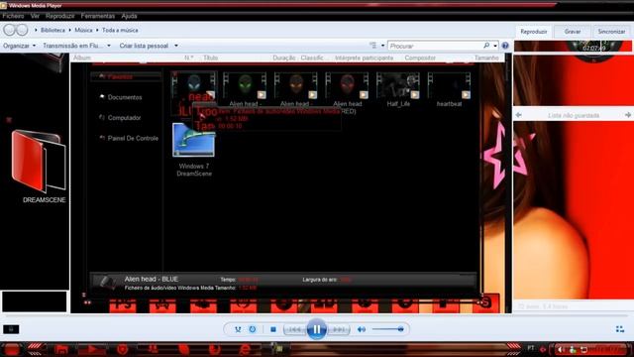Screen dimensions: 634x357
Task: Sort by the Intérprete participante column
Action: click(364, 58)
